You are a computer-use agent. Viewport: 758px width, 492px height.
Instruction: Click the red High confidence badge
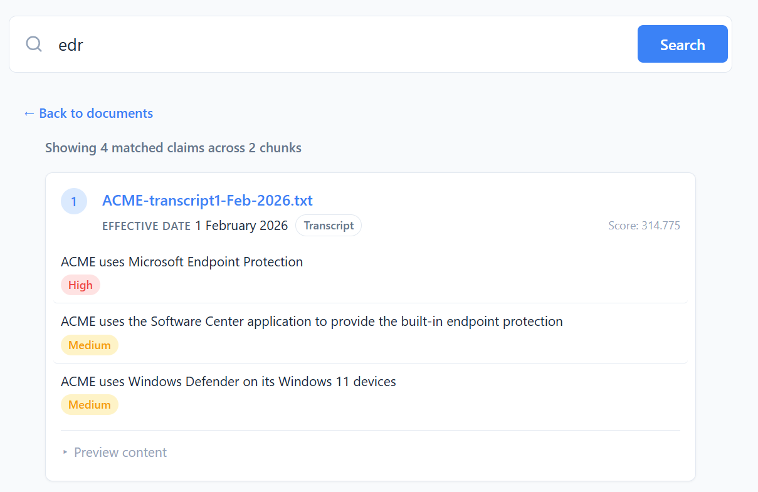click(x=80, y=285)
